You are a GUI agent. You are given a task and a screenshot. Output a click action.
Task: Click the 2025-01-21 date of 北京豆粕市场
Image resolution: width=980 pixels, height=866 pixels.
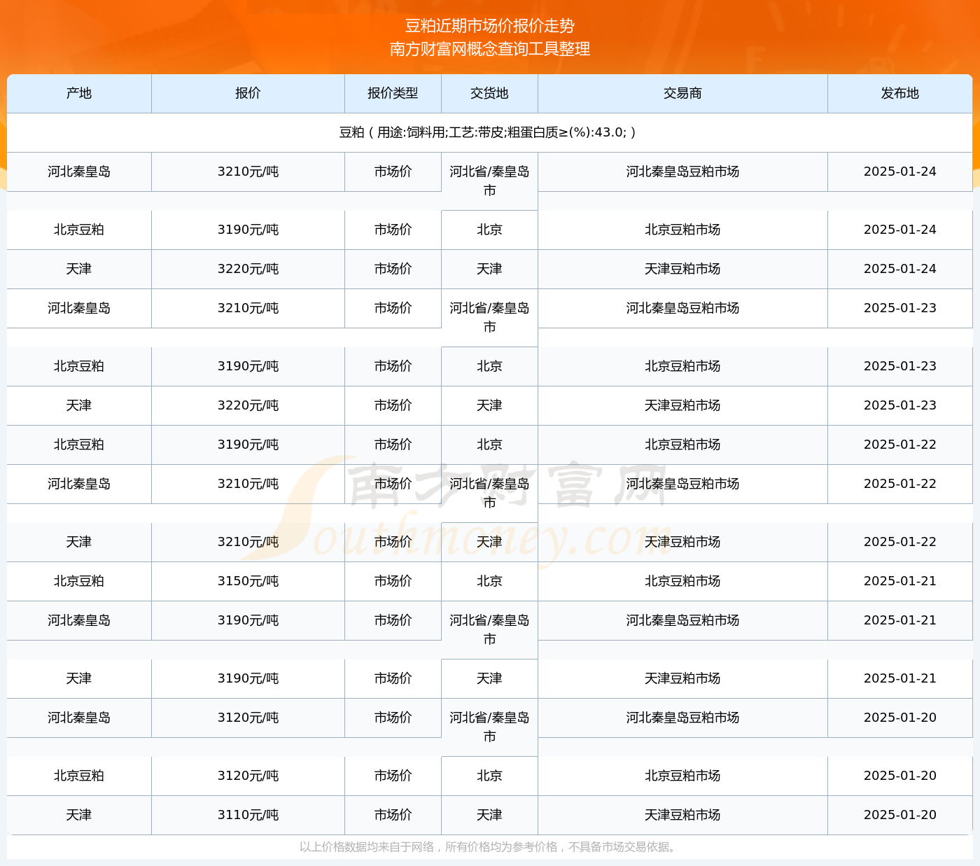[x=899, y=581]
